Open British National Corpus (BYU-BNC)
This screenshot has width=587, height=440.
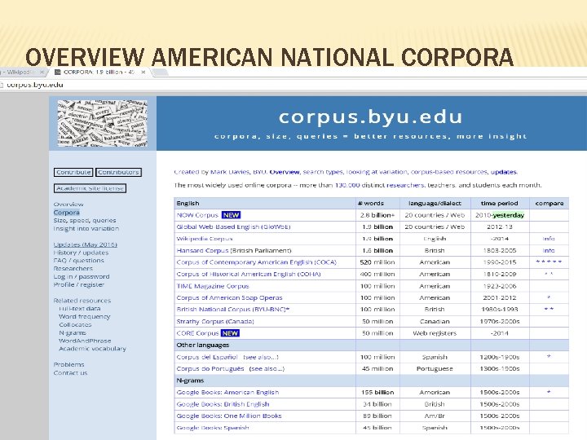(233, 310)
